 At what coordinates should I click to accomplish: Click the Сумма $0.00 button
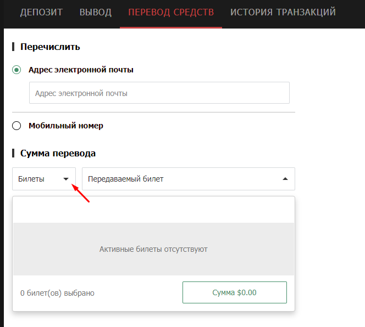coord(235,292)
